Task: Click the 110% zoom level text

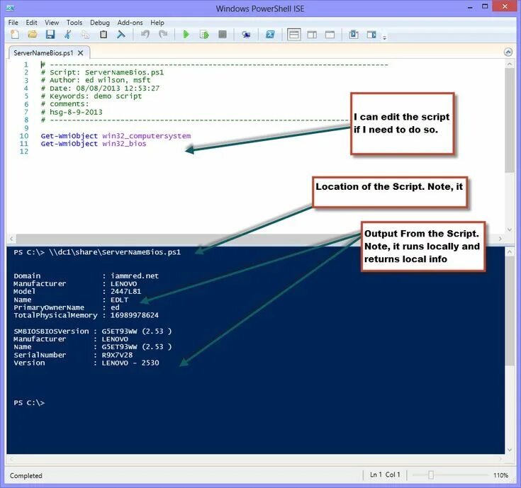Action: coord(500,475)
